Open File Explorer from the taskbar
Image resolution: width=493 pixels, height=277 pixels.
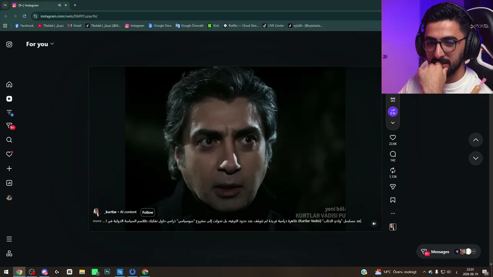(x=82, y=272)
